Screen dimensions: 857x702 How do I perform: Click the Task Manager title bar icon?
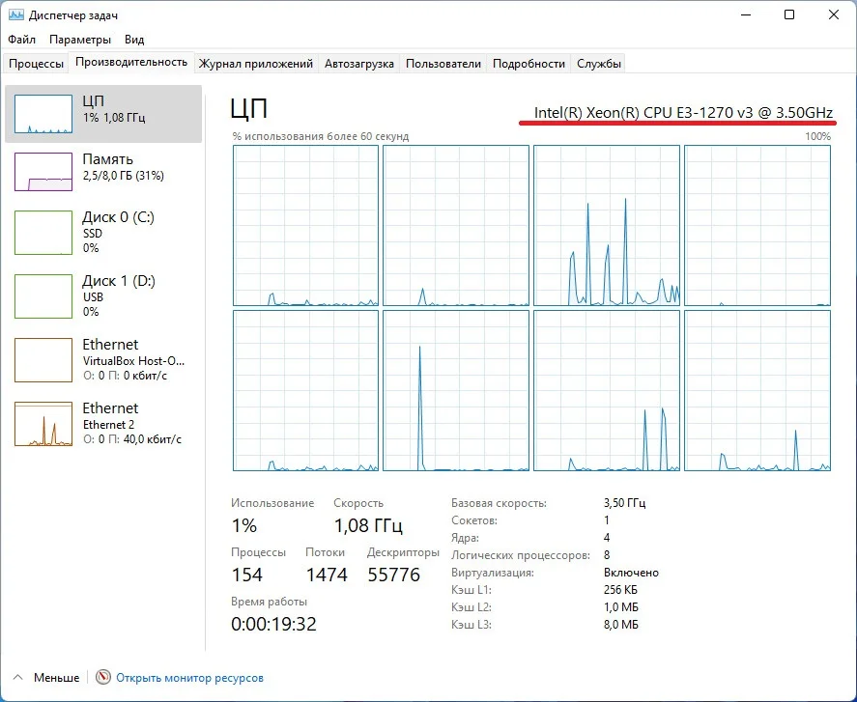15,14
